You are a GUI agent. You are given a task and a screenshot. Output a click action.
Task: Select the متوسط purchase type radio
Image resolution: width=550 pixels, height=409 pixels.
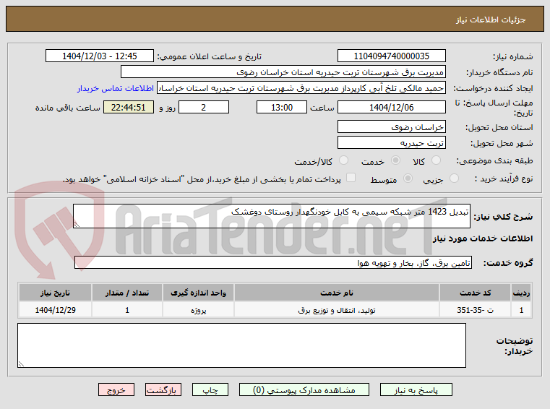(x=408, y=178)
